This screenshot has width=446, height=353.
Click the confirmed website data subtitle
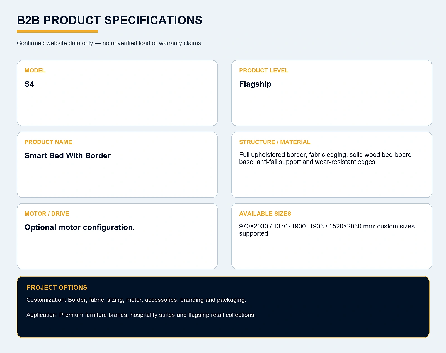coord(110,43)
